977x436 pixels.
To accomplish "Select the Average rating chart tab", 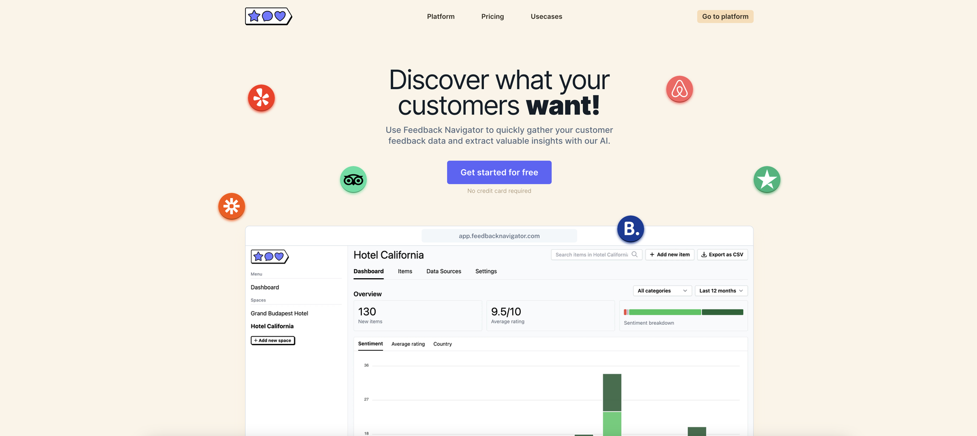I will [408, 344].
